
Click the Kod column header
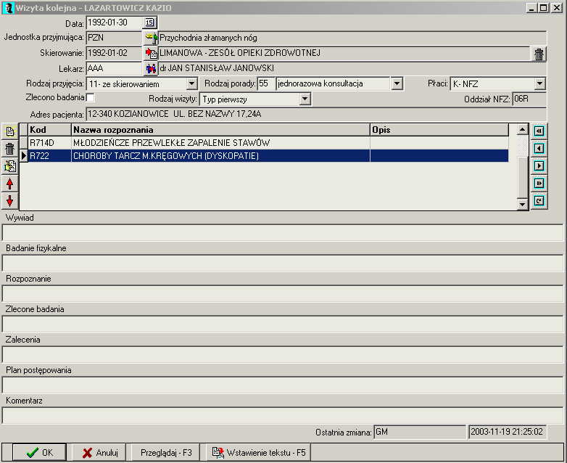[x=49, y=130]
